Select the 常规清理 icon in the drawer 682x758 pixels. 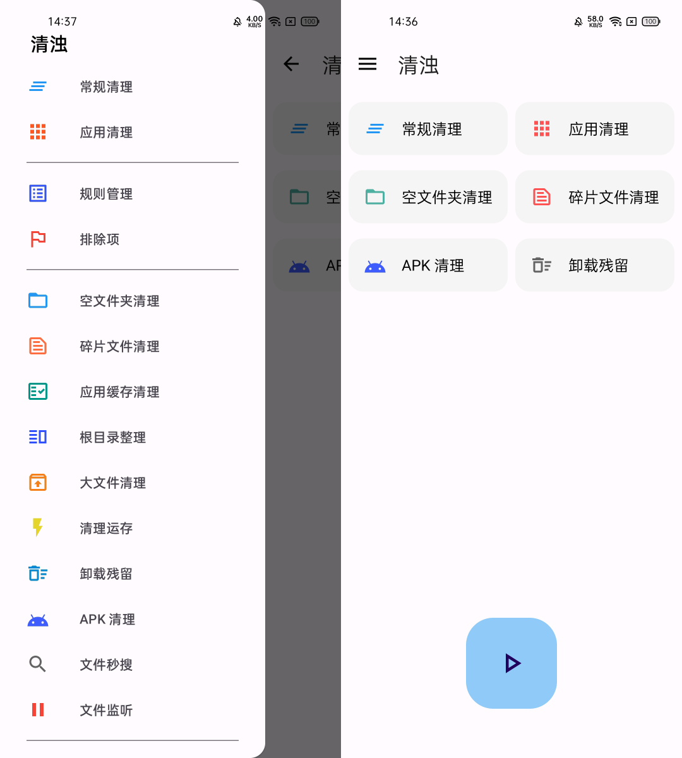[x=38, y=87]
